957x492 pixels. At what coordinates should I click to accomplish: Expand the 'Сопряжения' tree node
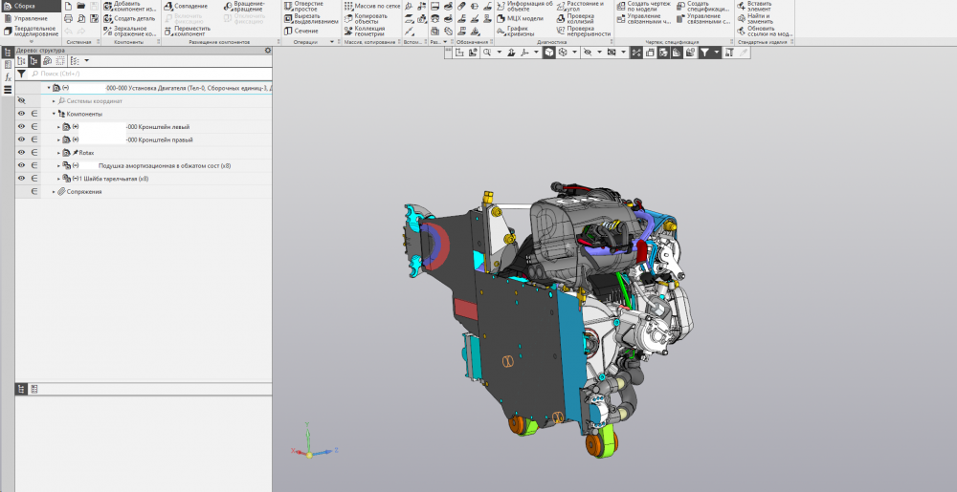point(54,192)
